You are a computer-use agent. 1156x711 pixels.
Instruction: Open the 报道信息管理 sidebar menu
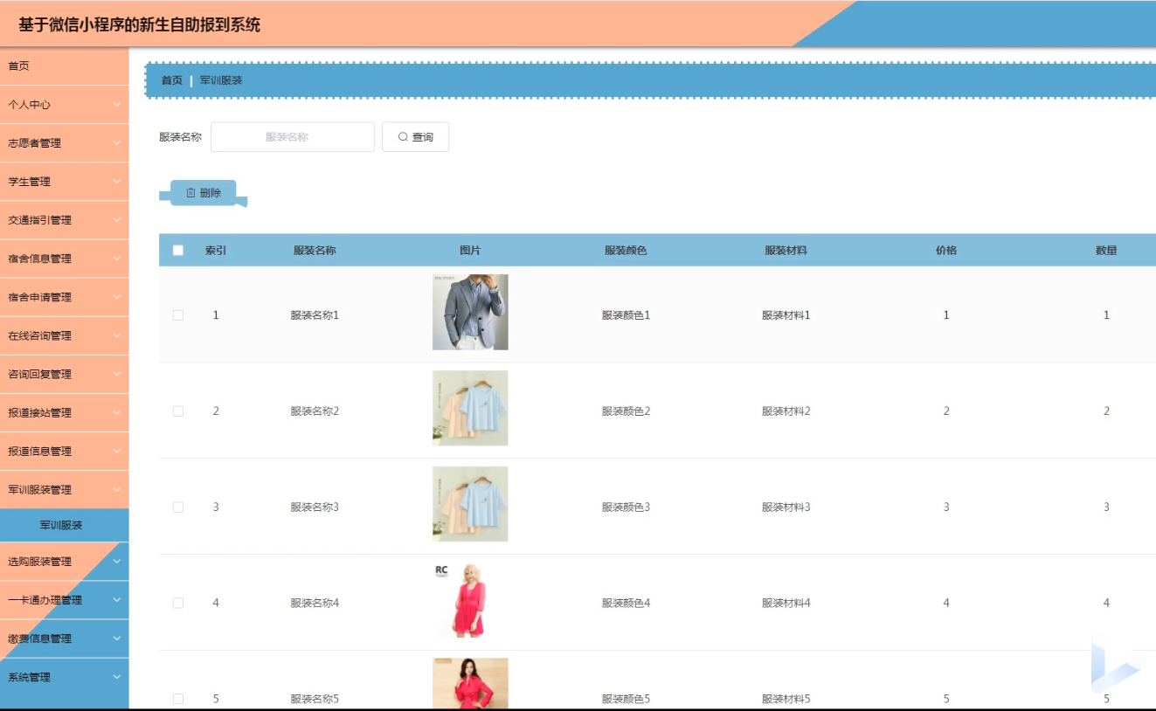[64, 452]
